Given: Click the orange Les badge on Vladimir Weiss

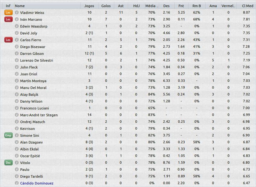Looking at the screenshot, I should coord(8,12).
